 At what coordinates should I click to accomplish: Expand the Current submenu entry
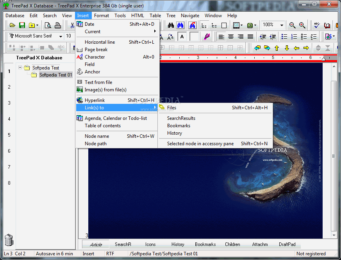118,32
